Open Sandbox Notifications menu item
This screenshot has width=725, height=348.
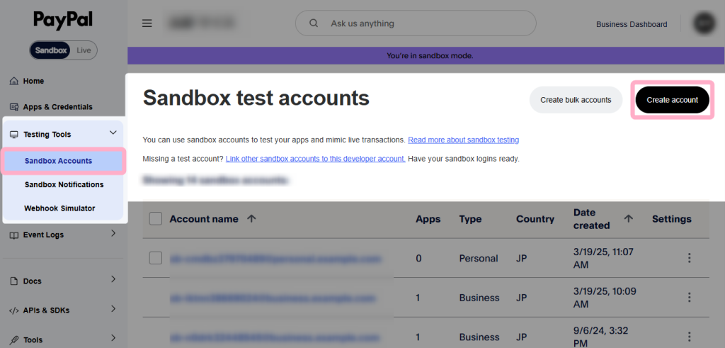64,184
